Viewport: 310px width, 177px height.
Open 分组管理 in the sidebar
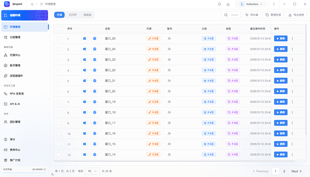[x=25, y=37]
